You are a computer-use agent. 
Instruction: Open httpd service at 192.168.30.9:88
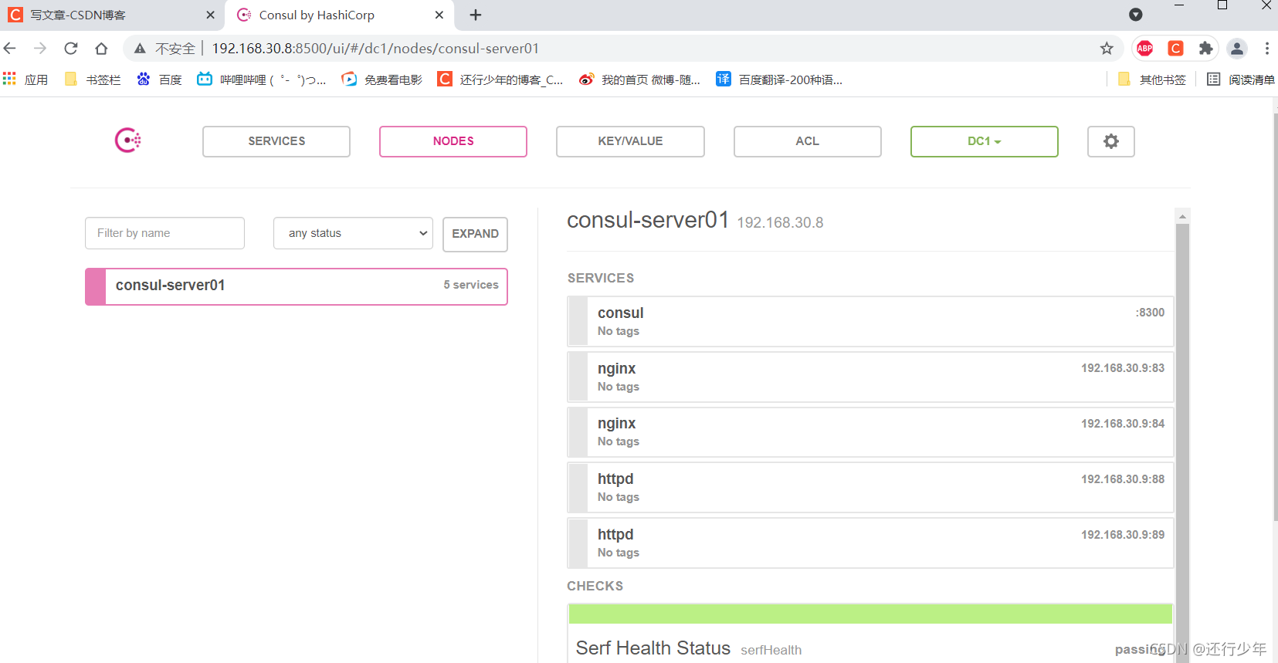pyautogui.click(x=870, y=487)
